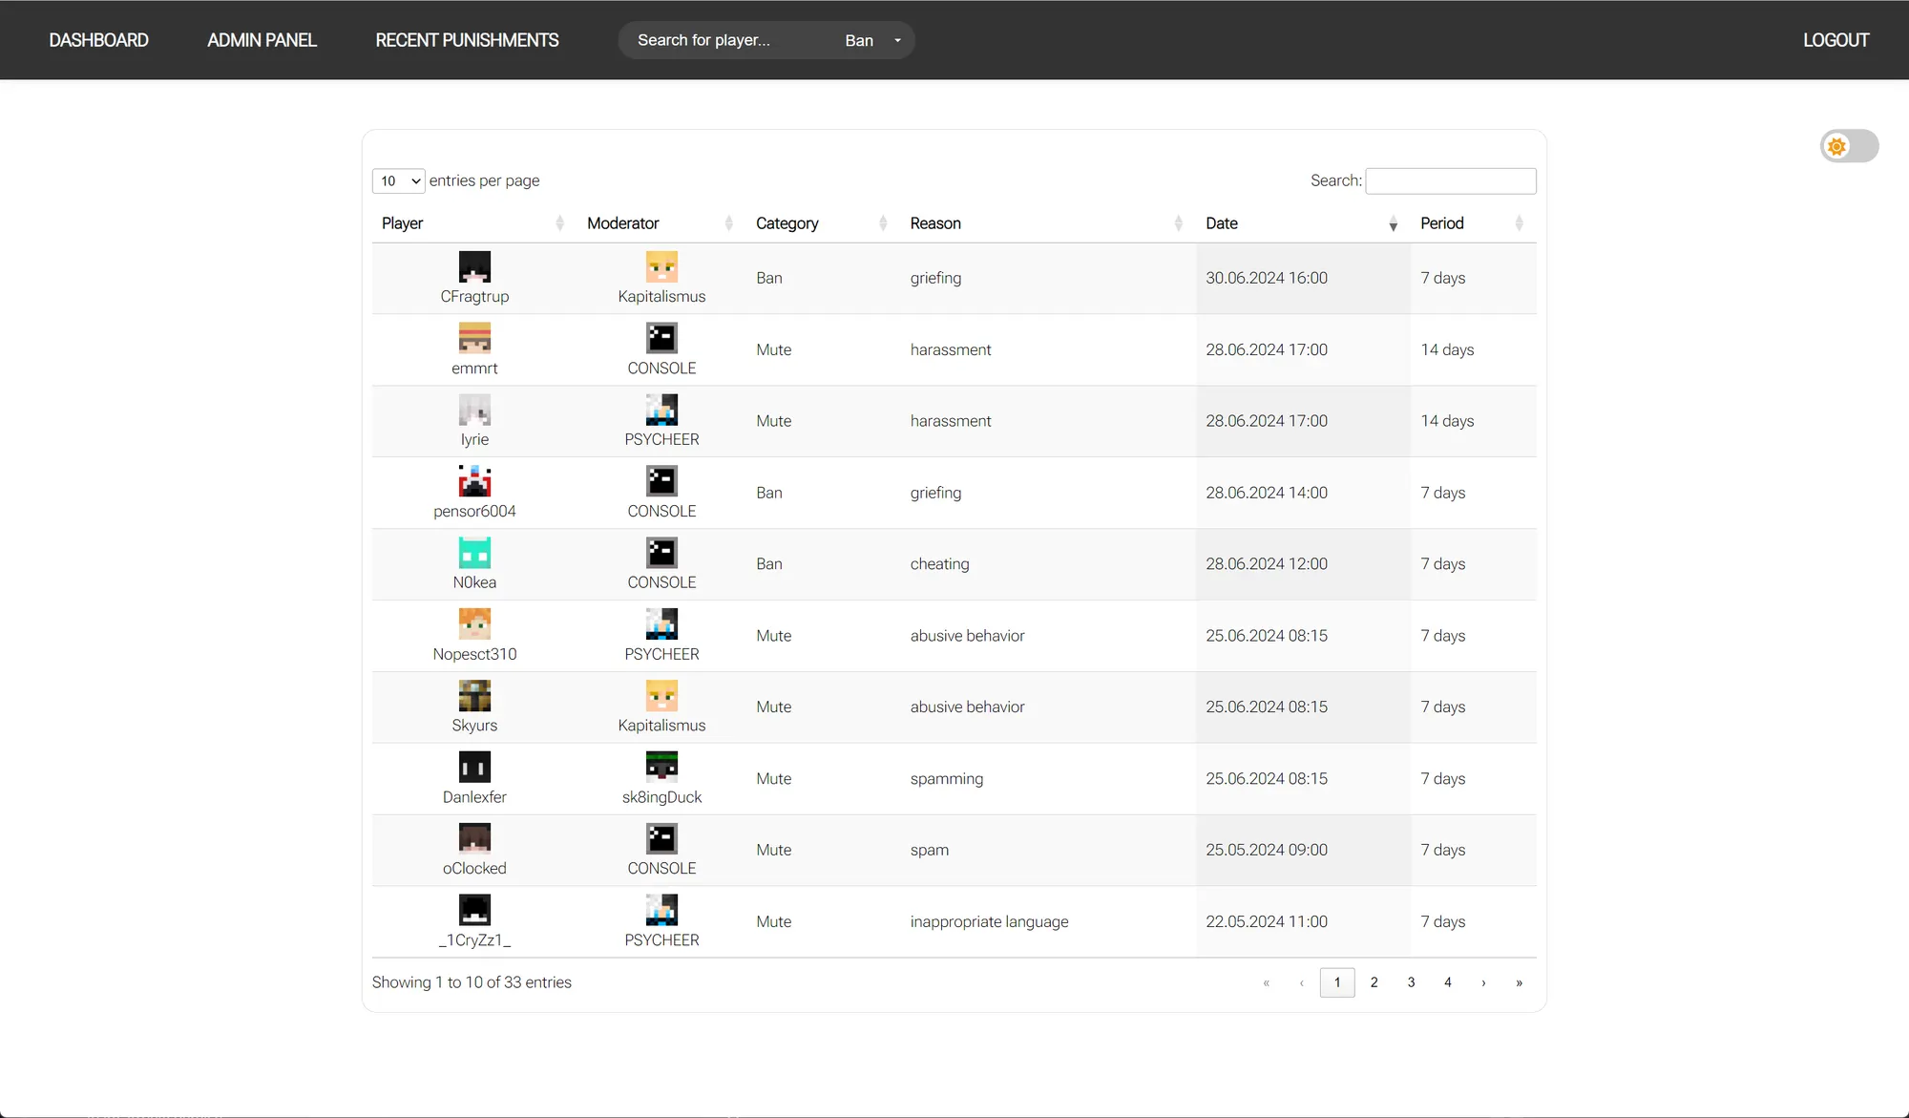1909x1118 pixels.
Task: Open PSYCHEER's avatar in the lyrie row
Action: click(x=661, y=410)
